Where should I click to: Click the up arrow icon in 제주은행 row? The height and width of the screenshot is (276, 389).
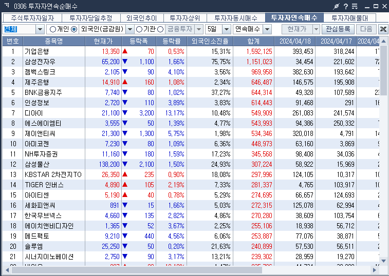(x=125, y=82)
